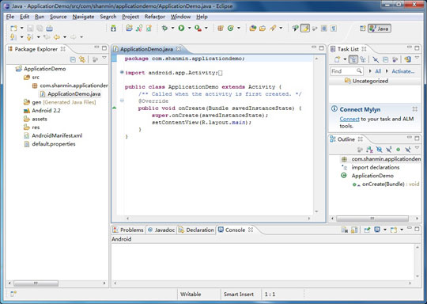Click the green Run button in toolbar
427x304 pixels.
pyautogui.click(x=181, y=28)
